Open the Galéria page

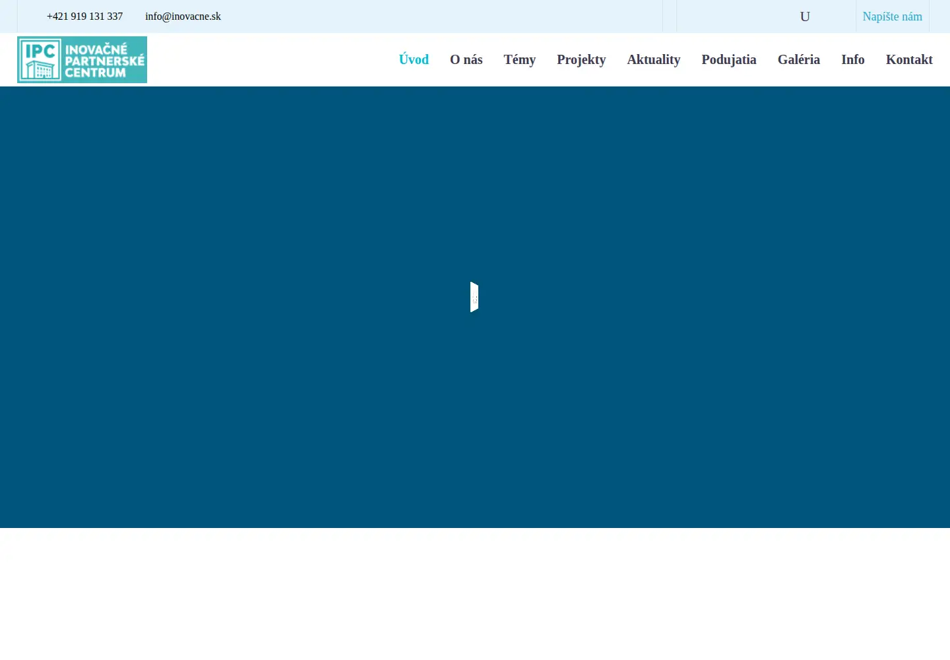(x=799, y=59)
